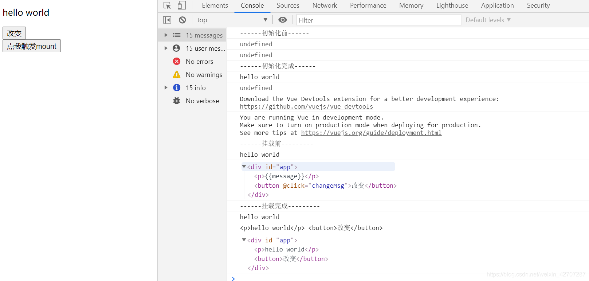The height and width of the screenshot is (281, 589).
Task: Open the top context dropdown
Action: point(232,20)
